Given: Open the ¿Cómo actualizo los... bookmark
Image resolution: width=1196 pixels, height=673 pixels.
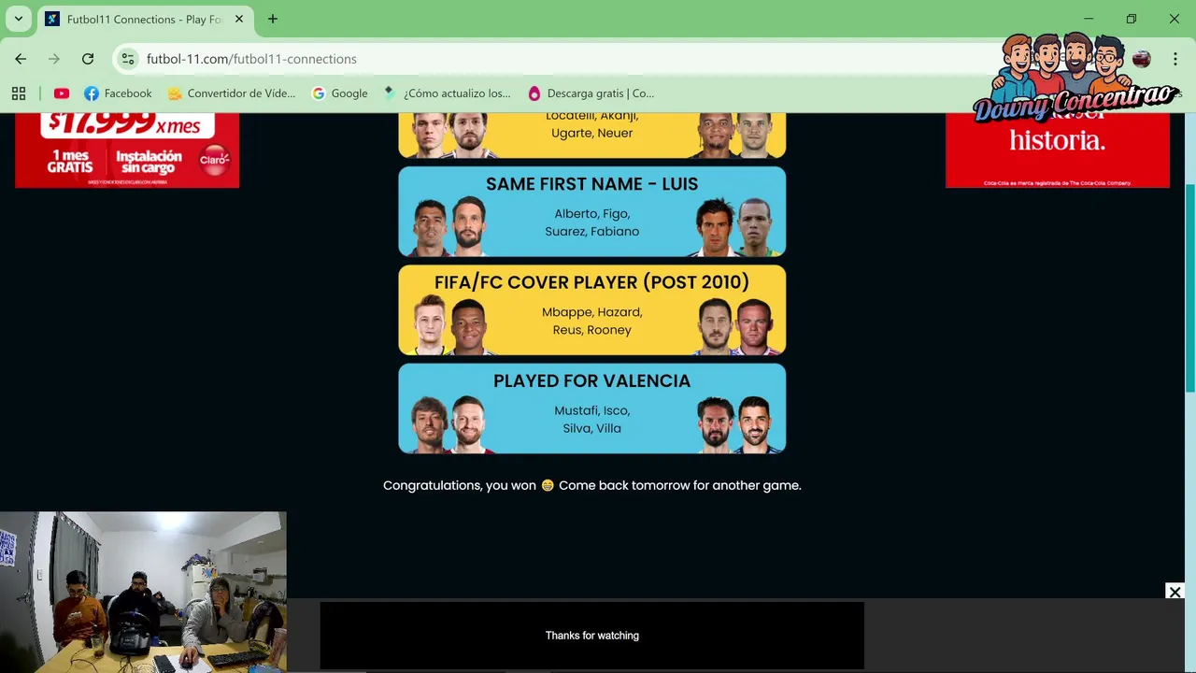Looking at the screenshot, I should 448,93.
